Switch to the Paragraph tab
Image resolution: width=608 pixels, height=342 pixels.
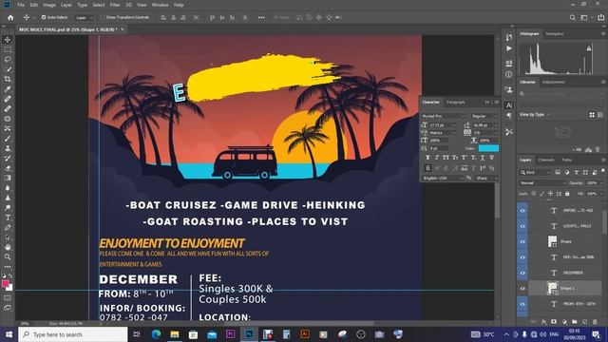[456, 102]
